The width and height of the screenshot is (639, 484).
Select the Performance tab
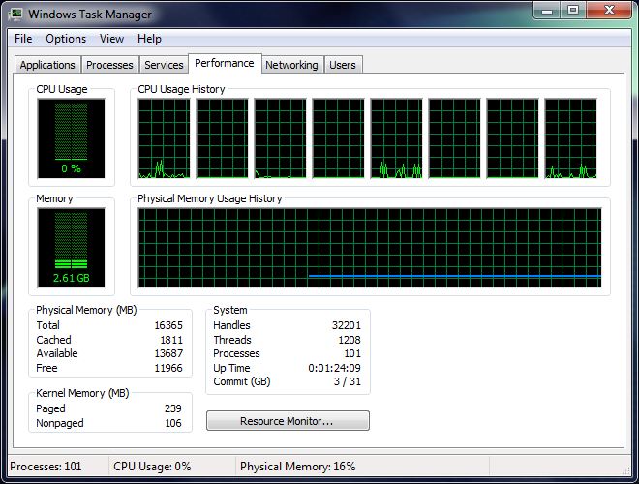point(225,63)
